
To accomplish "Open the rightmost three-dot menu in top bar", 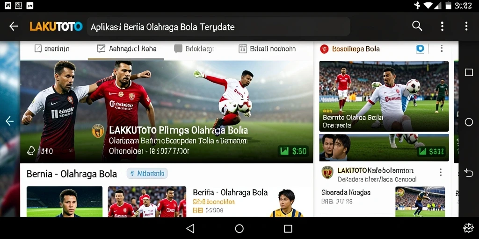I will pyautogui.click(x=466, y=26).
